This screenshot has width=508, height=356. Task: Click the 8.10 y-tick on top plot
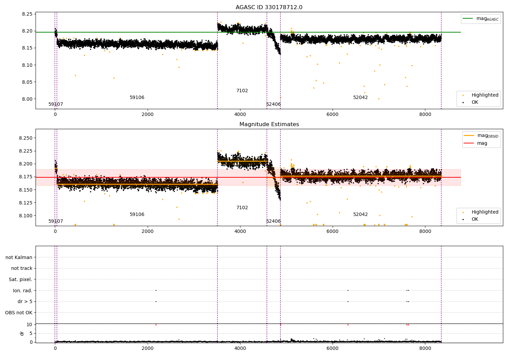click(x=27, y=65)
